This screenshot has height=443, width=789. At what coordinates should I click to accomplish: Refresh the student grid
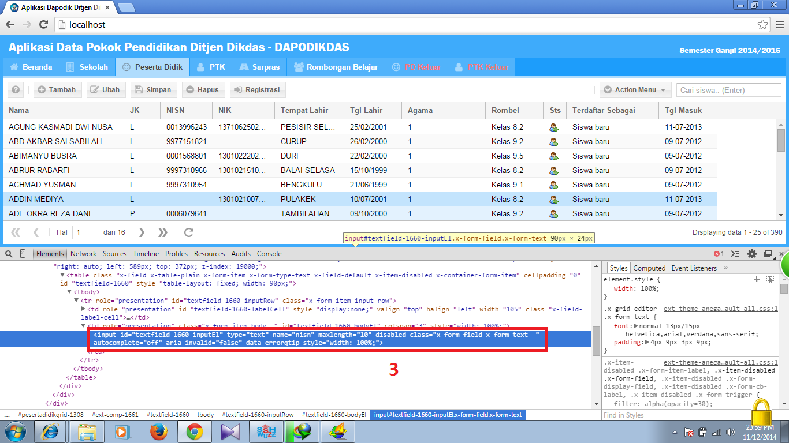tap(188, 232)
